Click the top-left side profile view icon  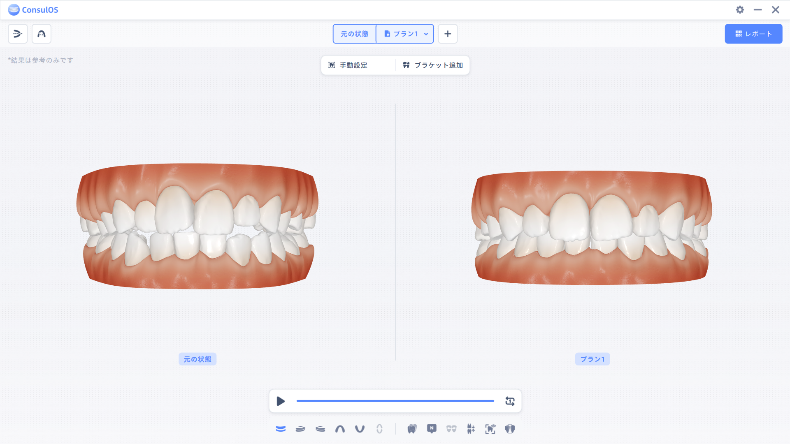[18, 34]
